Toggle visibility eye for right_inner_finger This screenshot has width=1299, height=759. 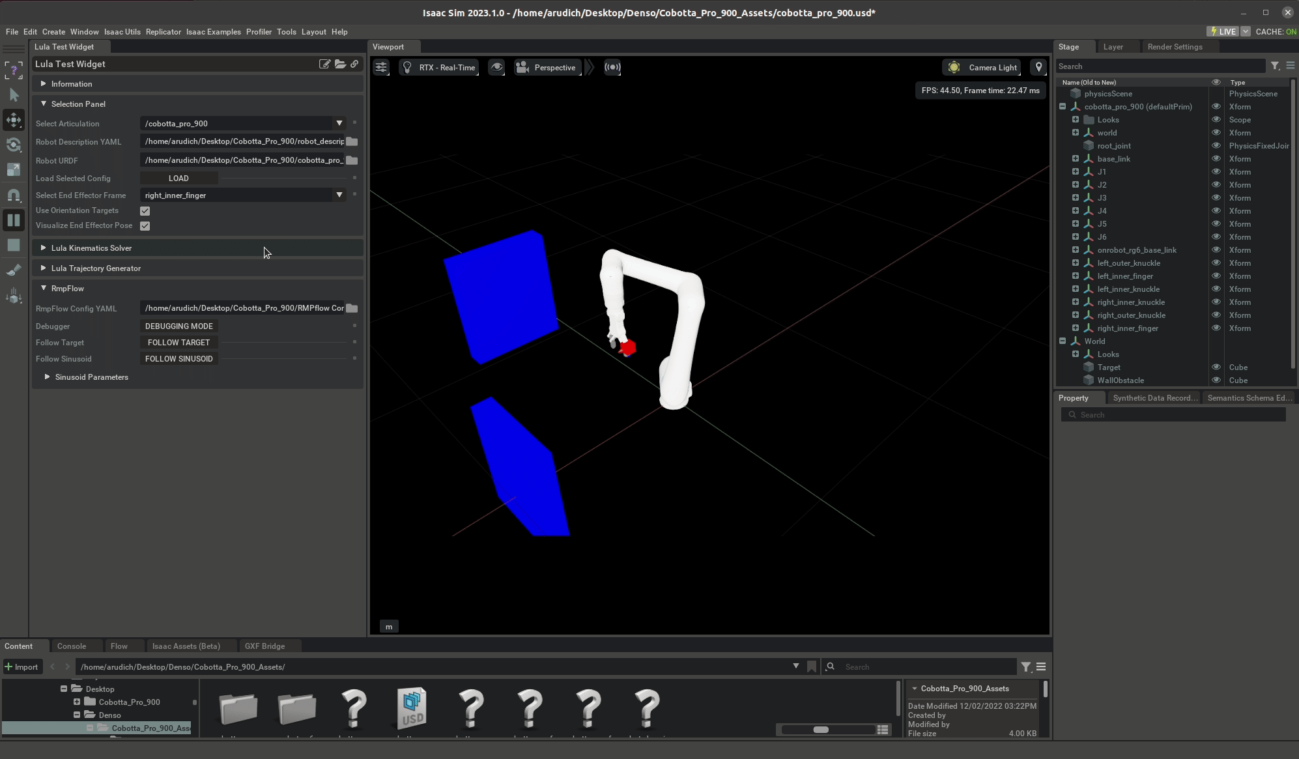click(1216, 328)
